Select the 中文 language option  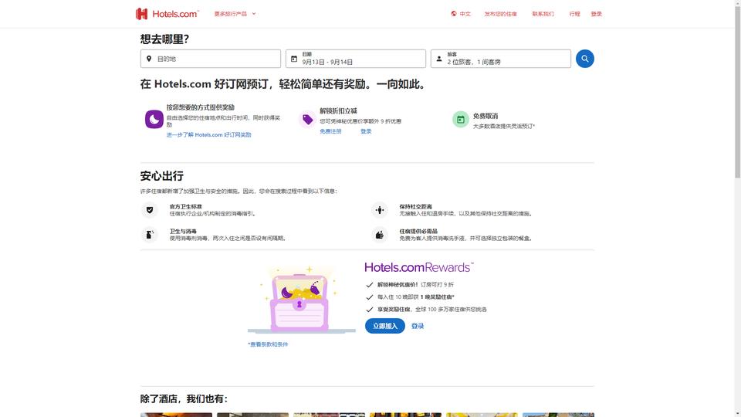click(465, 14)
